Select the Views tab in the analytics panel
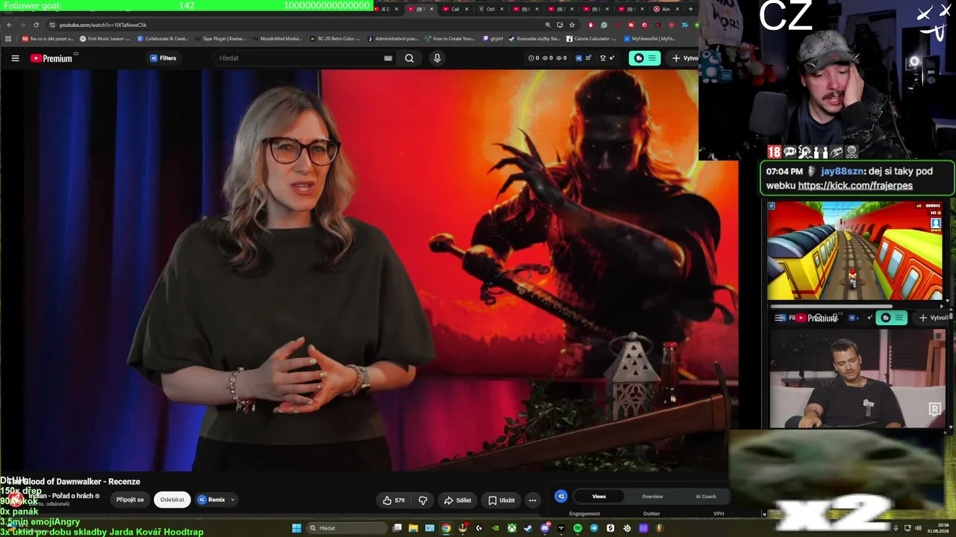The height and width of the screenshot is (537, 956). point(599,496)
